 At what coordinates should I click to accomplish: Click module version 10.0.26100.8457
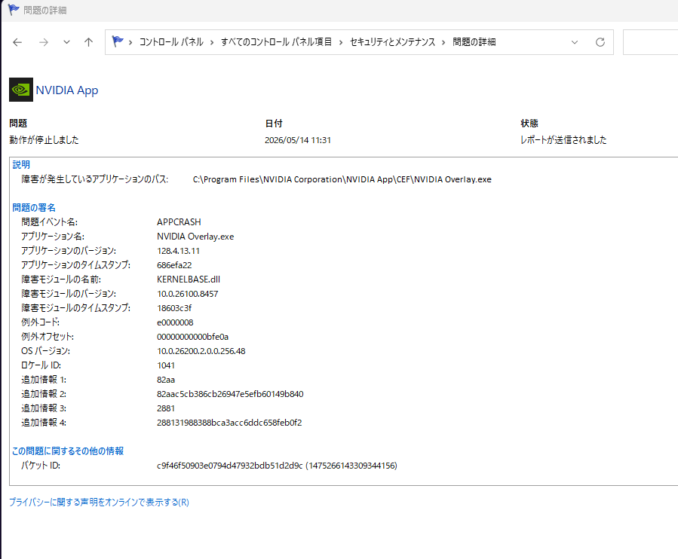point(188,294)
